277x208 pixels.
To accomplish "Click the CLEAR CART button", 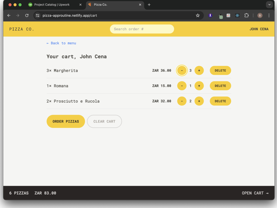I will 104,121.
